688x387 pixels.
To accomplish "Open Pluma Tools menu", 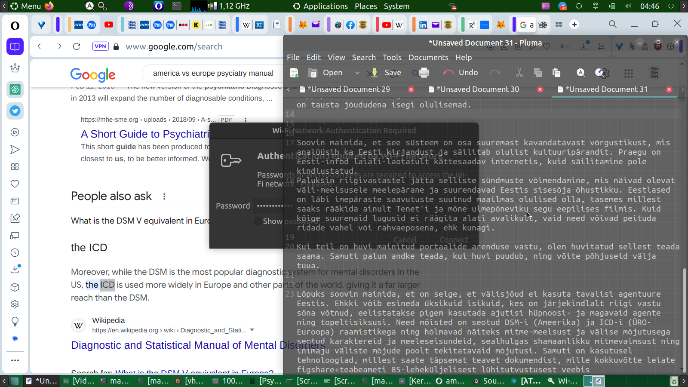I will pyautogui.click(x=392, y=58).
